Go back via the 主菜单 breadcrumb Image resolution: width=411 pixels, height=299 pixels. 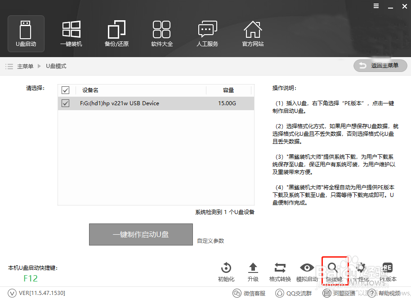point(25,66)
